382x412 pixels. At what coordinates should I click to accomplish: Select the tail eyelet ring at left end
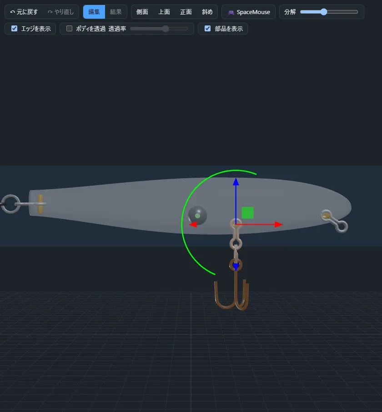pyautogui.click(x=10, y=204)
